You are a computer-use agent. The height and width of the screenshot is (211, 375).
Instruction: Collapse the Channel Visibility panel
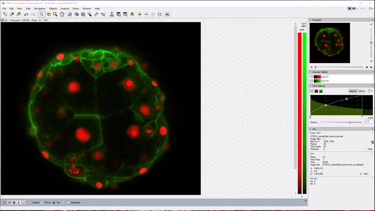coord(310,72)
